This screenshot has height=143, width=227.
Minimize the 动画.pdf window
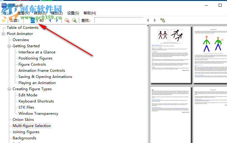coord(206,5)
